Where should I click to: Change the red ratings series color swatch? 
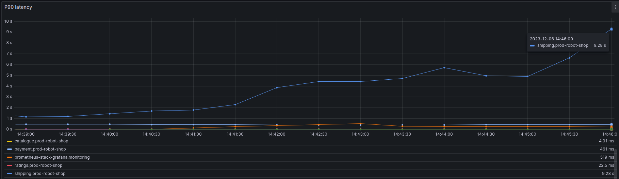[10, 165]
